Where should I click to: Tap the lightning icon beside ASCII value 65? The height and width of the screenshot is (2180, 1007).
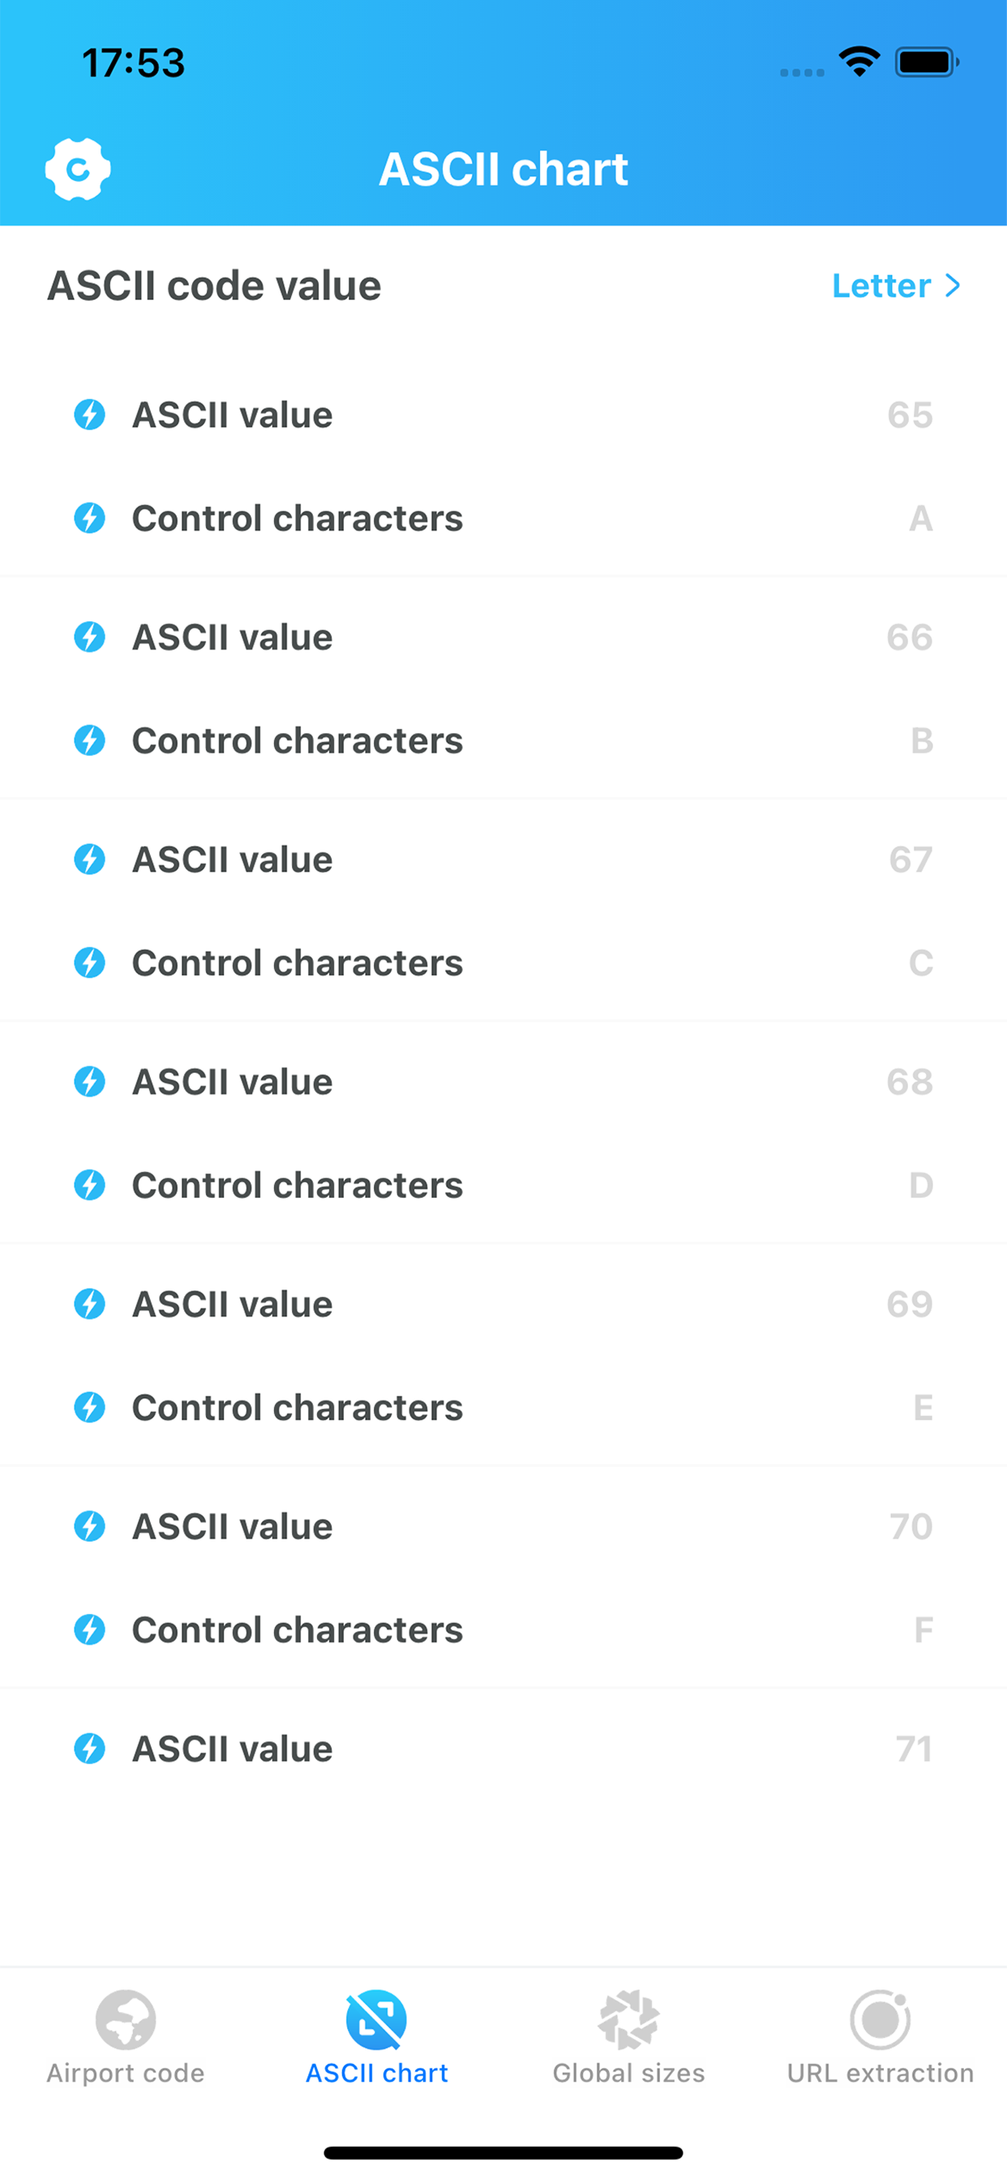90,414
